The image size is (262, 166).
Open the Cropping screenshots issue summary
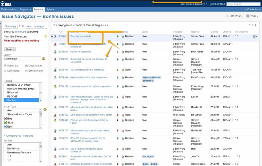[x=81, y=36]
